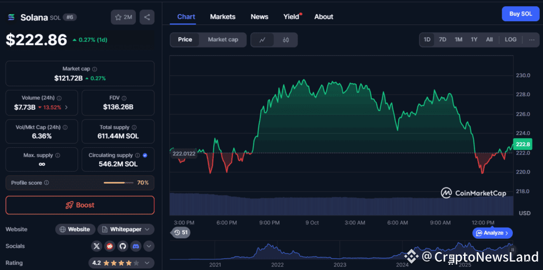Open the News tab

tap(259, 16)
